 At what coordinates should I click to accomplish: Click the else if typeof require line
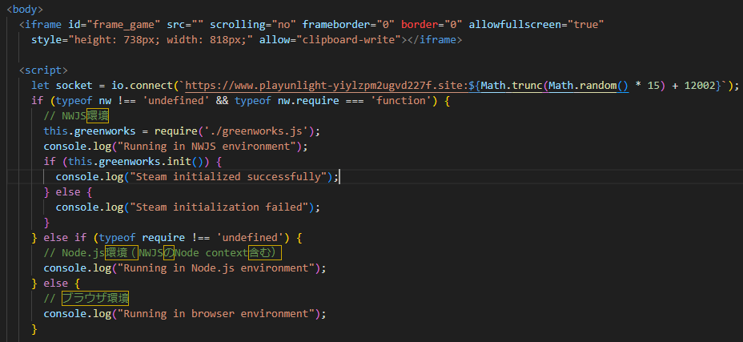click(x=167, y=237)
